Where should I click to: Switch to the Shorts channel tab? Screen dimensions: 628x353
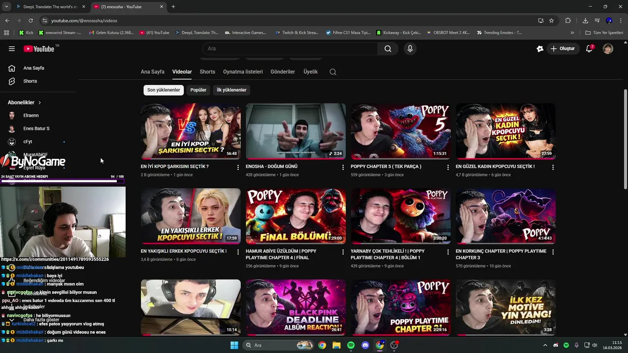tap(208, 72)
